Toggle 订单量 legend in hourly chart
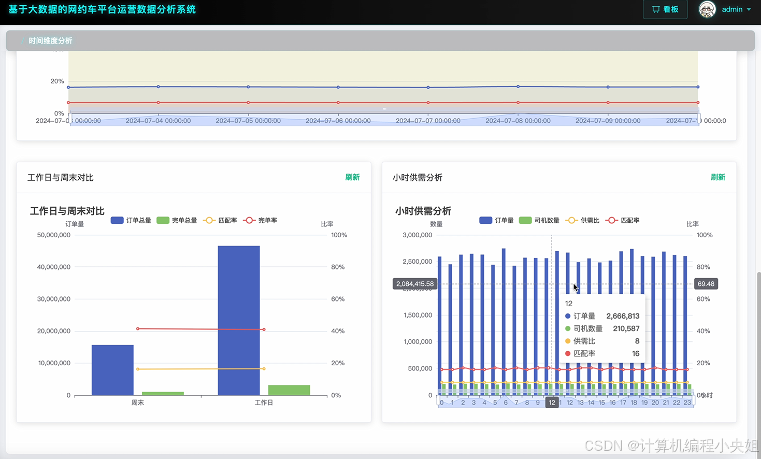The image size is (761, 459). pos(496,220)
